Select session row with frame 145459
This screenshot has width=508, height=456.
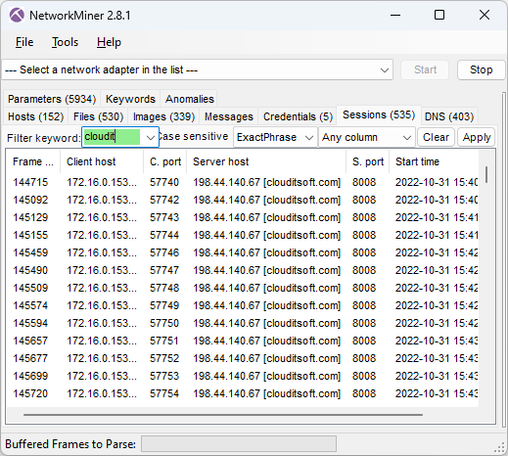[243, 252]
